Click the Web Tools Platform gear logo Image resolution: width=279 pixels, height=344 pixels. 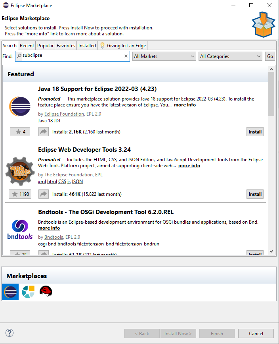click(x=20, y=171)
